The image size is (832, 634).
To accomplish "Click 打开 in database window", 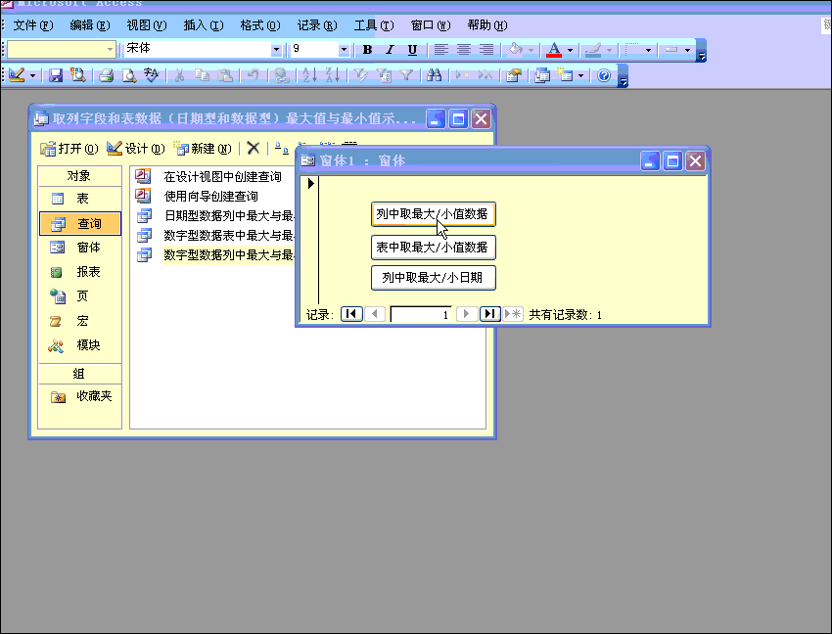I will pyautogui.click(x=69, y=149).
